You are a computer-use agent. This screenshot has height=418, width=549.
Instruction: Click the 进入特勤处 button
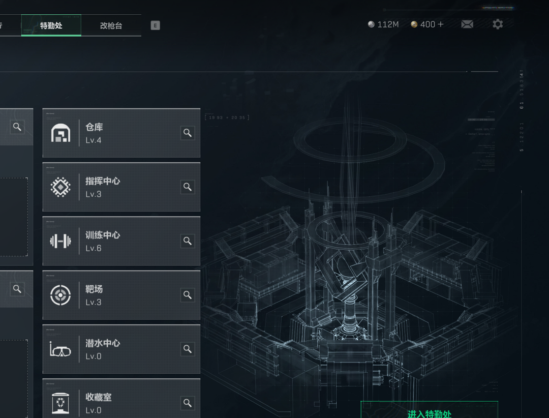429,410
